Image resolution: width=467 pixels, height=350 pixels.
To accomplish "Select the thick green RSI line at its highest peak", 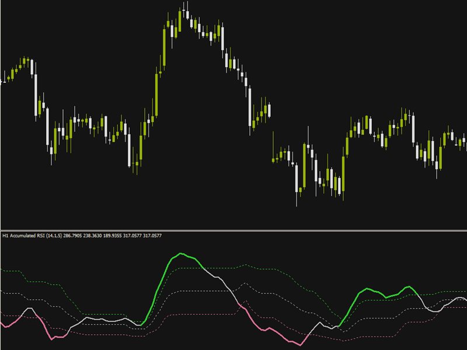I will [x=180, y=254].
